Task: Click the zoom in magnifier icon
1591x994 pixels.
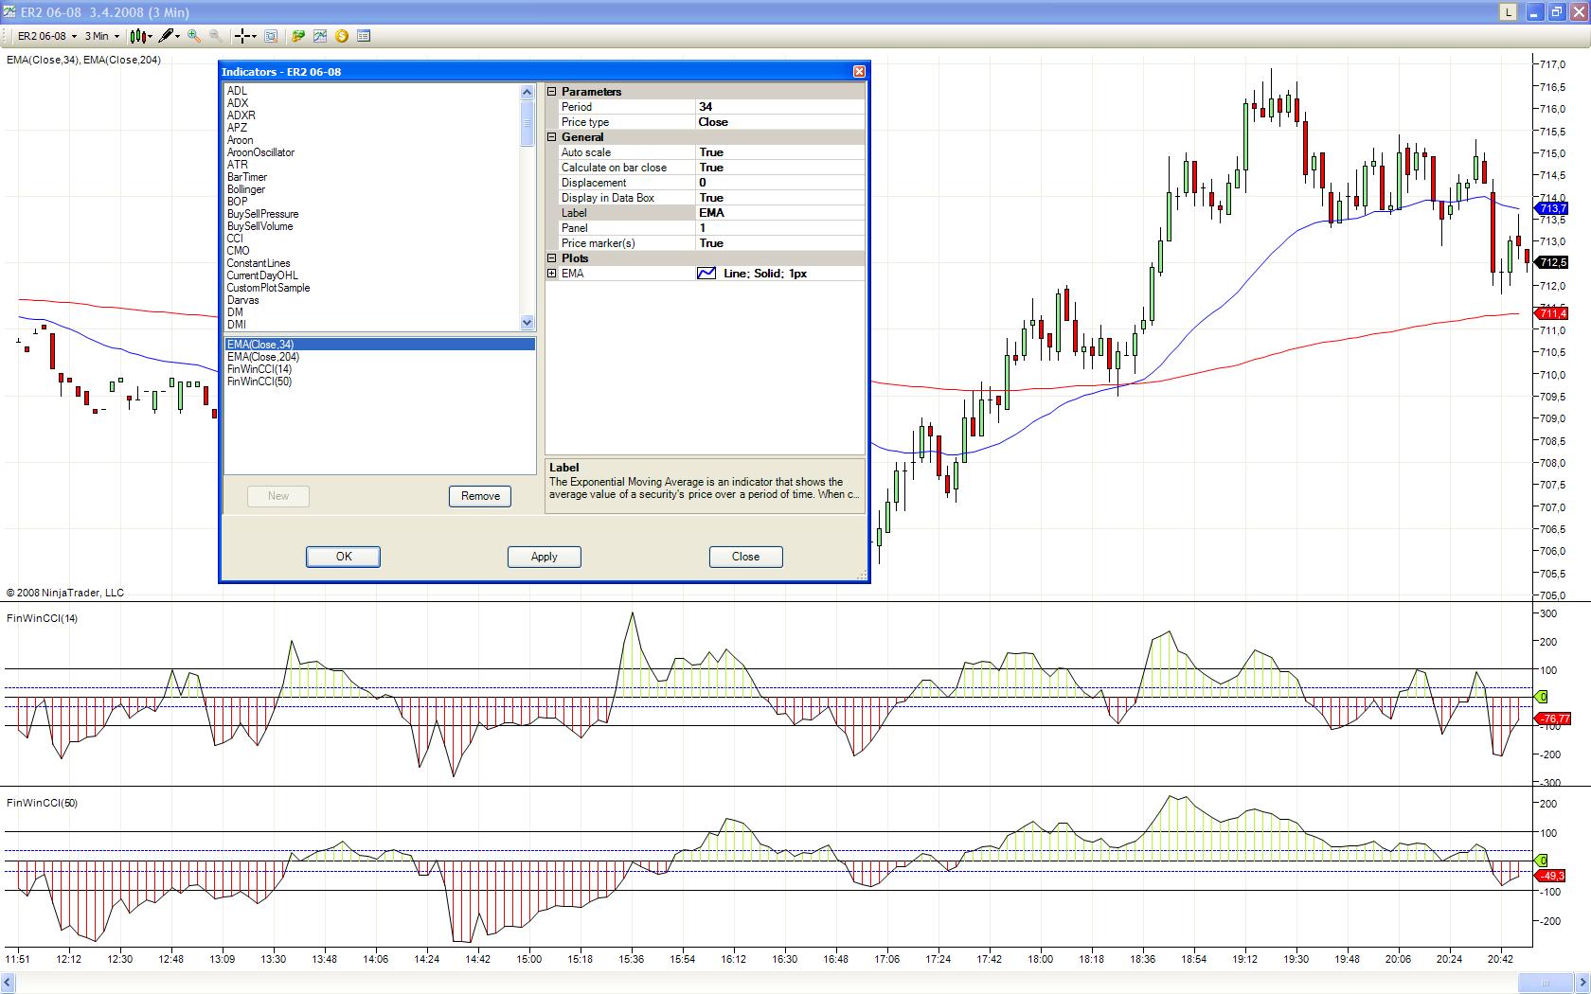Action: pyautogui.click(x=194, y=36)
